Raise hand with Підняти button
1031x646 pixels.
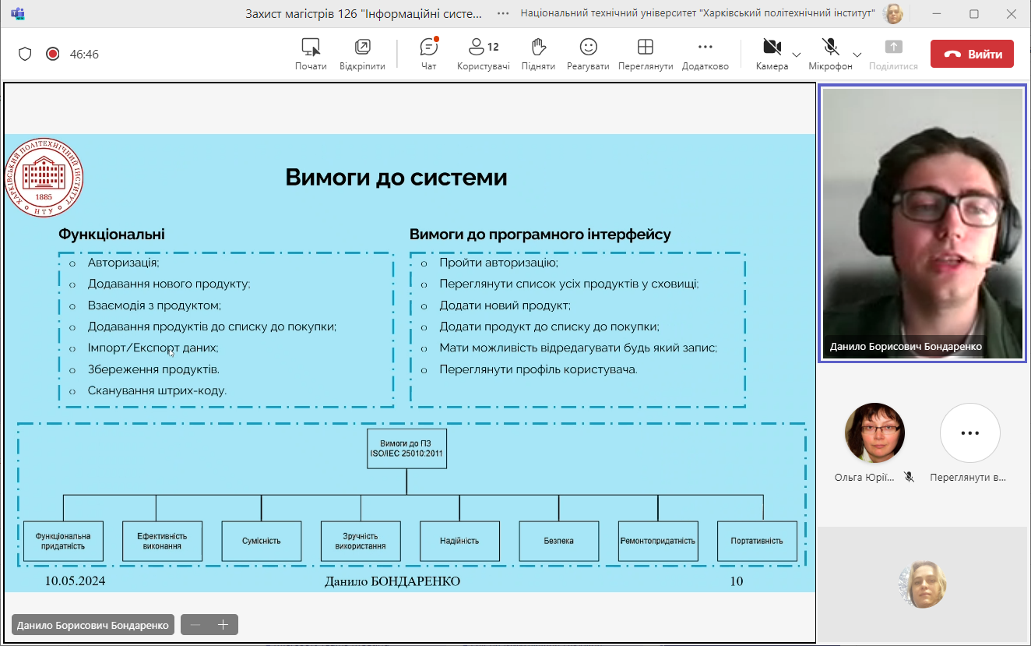click(537, 53)
